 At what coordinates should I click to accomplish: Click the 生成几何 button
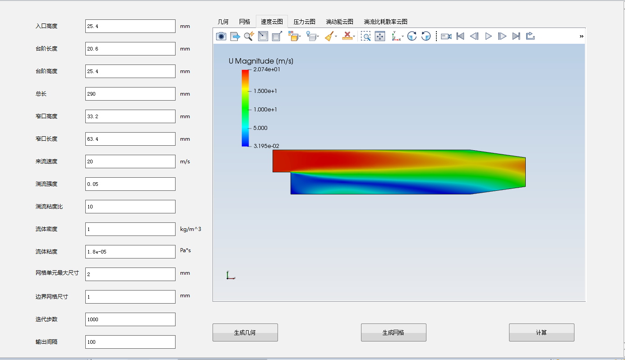pyautogui.click(x=245, y=332)
